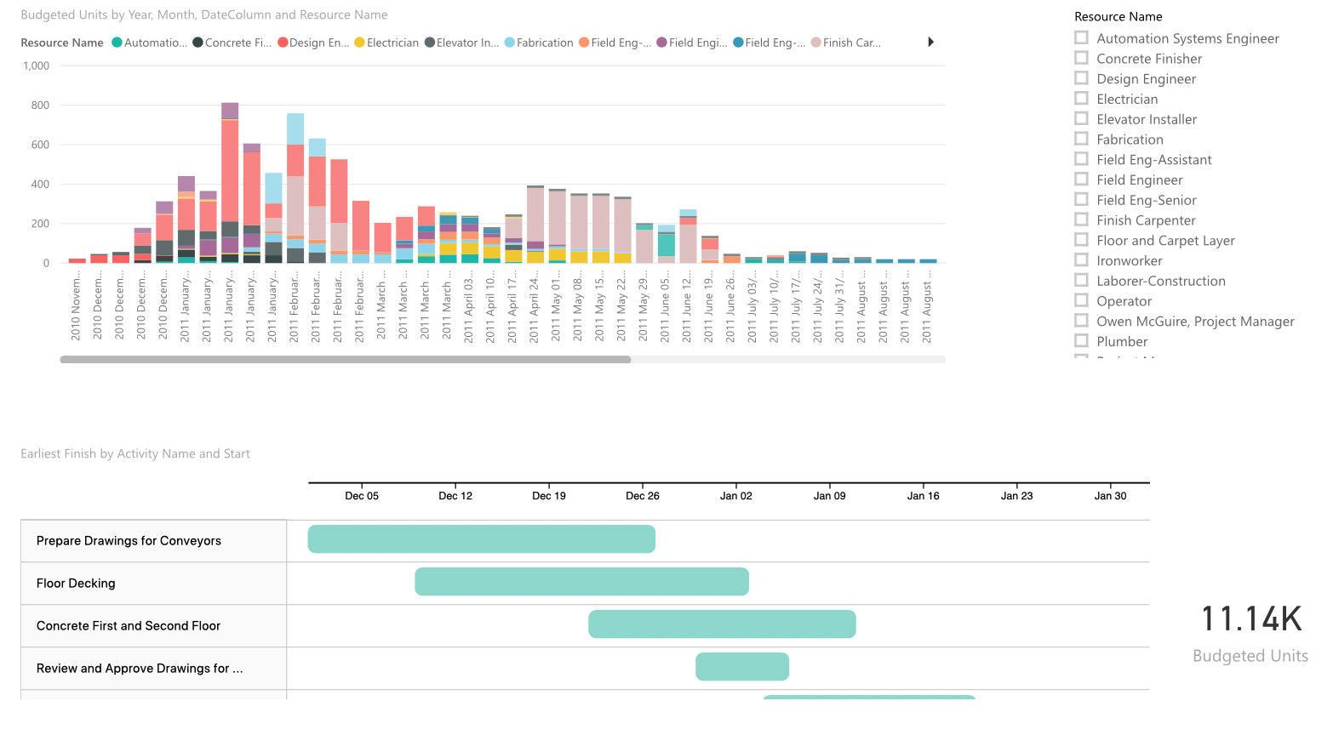This screenshot has width=1333, height=735.
Task: Click the Concrete Finisher legend color dot
Action: tap(197, 43)
